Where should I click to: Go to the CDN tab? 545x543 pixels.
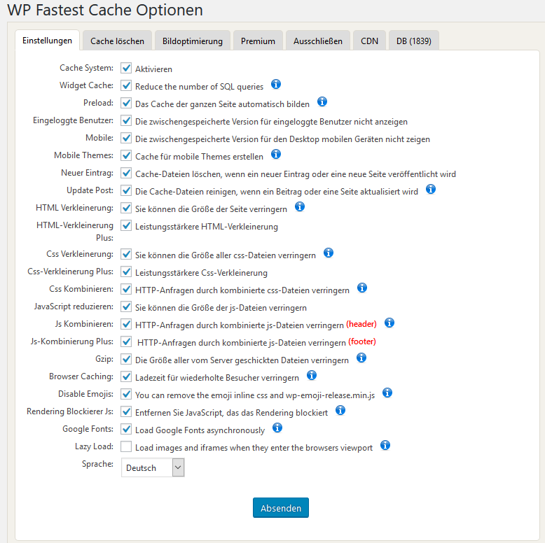coord(369,41)
